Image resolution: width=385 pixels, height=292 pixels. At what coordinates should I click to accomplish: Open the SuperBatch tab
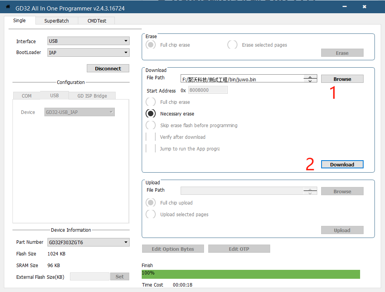(56, 21)
